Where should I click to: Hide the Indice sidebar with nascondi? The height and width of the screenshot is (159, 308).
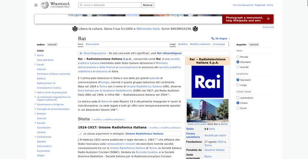coord(52,45)
